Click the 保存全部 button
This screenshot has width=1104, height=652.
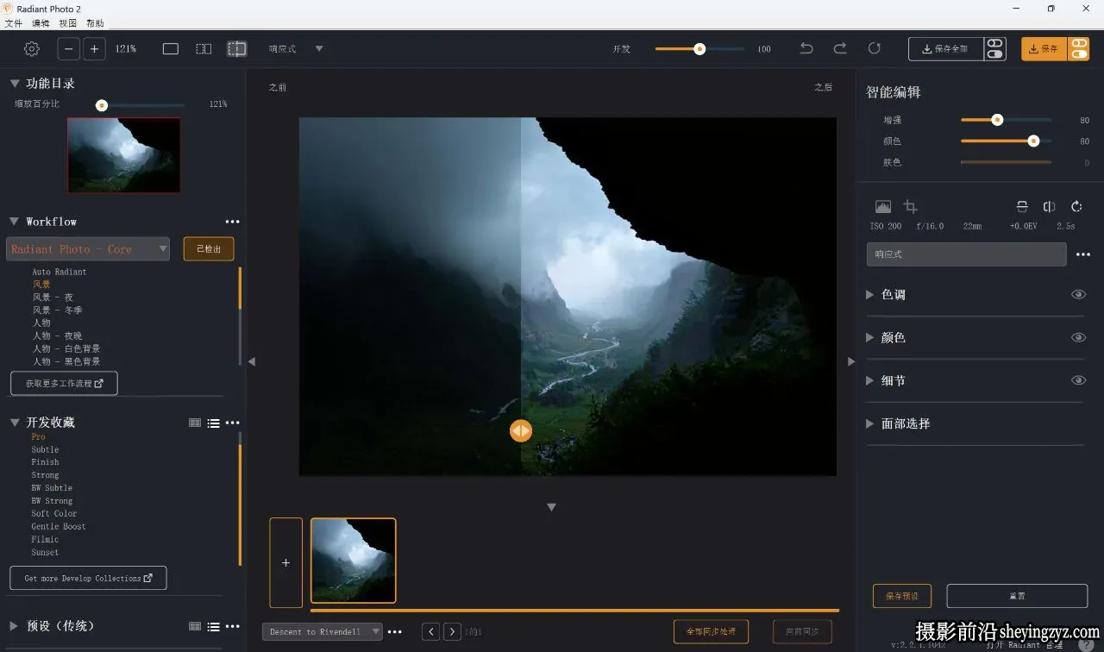(x=946, y=49)
